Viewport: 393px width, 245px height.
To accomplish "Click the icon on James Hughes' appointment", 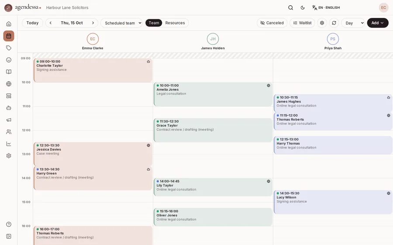I will coord(389,98).
